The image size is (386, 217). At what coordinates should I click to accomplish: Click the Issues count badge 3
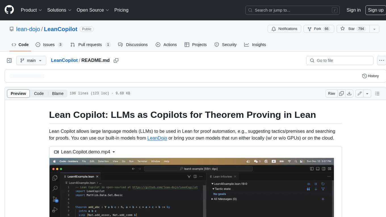tap(60, 45)
